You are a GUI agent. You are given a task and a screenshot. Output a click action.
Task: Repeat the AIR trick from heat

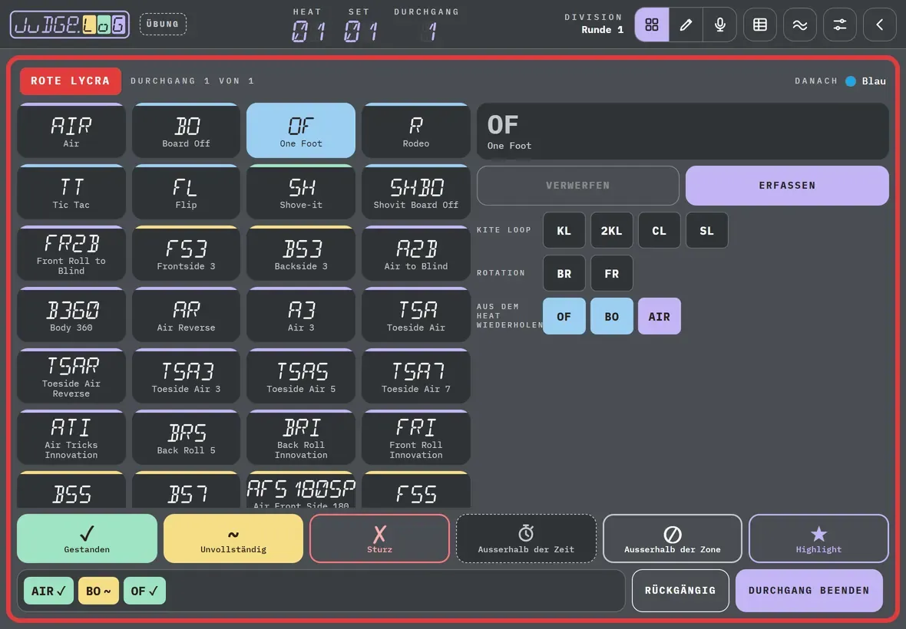tap(660, 316)
